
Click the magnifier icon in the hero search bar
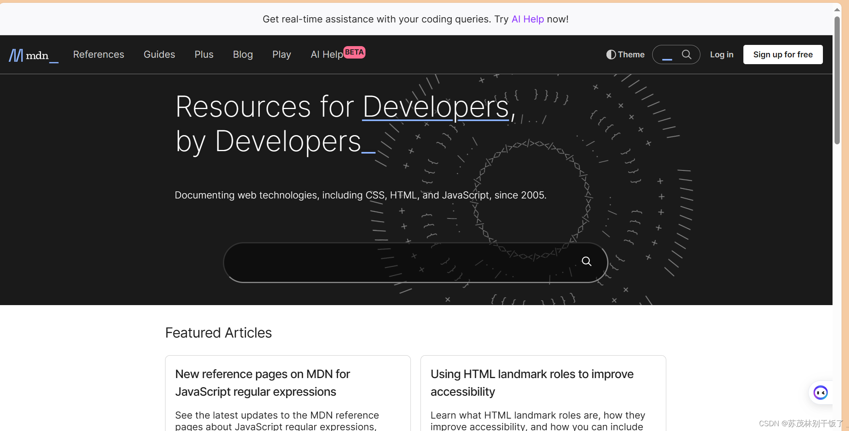click(x=587, y=261)
